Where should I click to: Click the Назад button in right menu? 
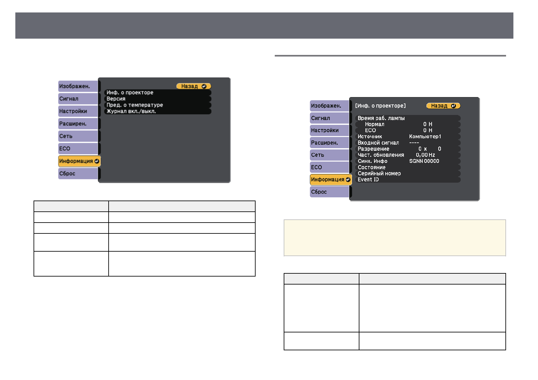coord(443,106)
